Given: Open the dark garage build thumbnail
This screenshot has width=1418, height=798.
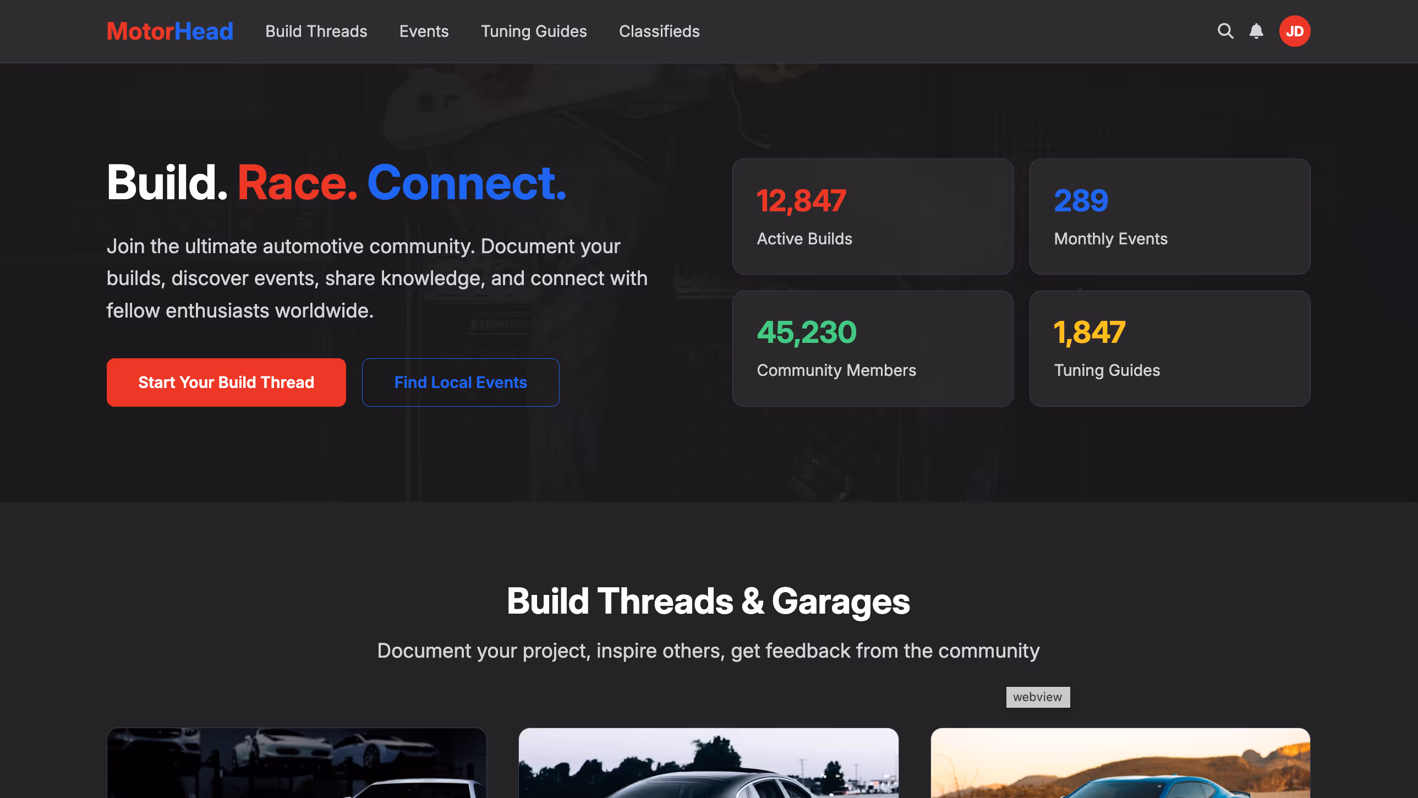Looking at the screenshot, I should [296, 763].
